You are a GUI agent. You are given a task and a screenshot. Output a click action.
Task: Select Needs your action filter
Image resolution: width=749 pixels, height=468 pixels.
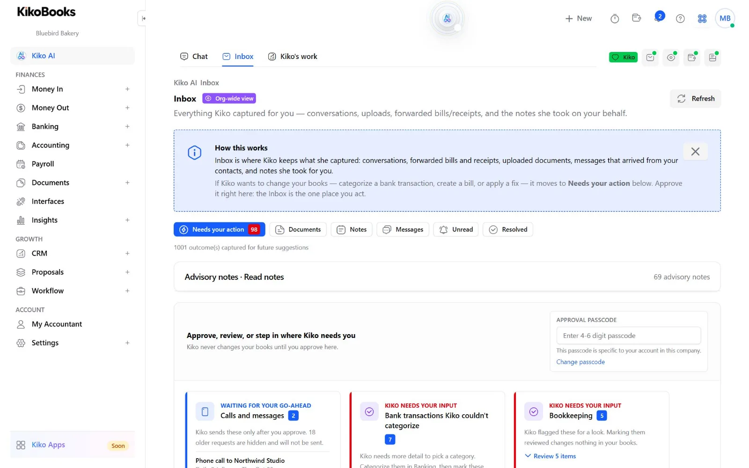[219, 229]
